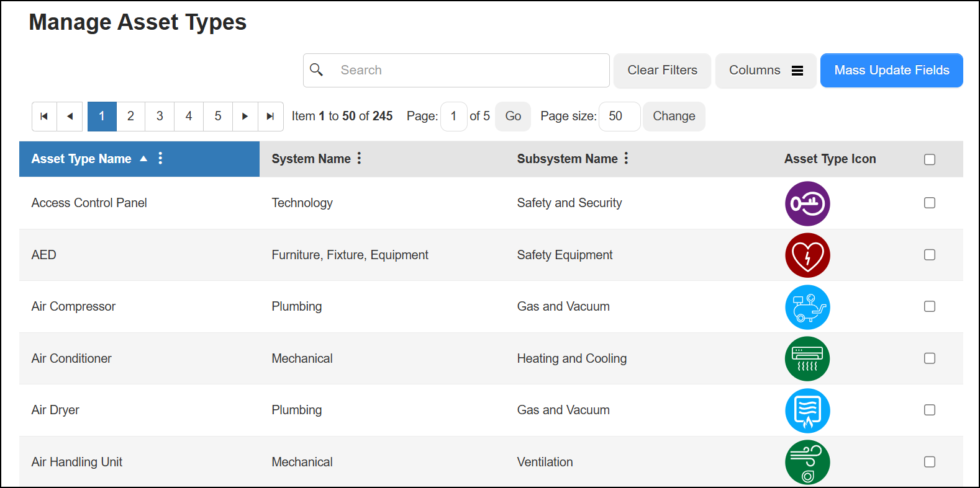Click 'Gas and Vacuum' in Air Compressor row

(x=563, y=306)
